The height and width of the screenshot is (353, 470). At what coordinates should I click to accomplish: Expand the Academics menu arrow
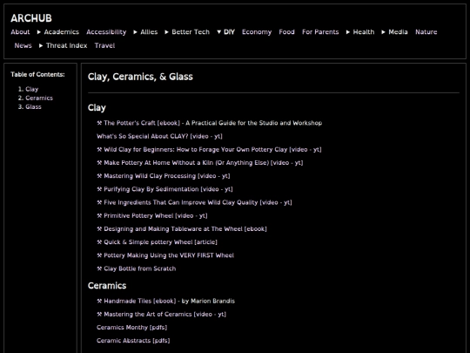point(38,32)
